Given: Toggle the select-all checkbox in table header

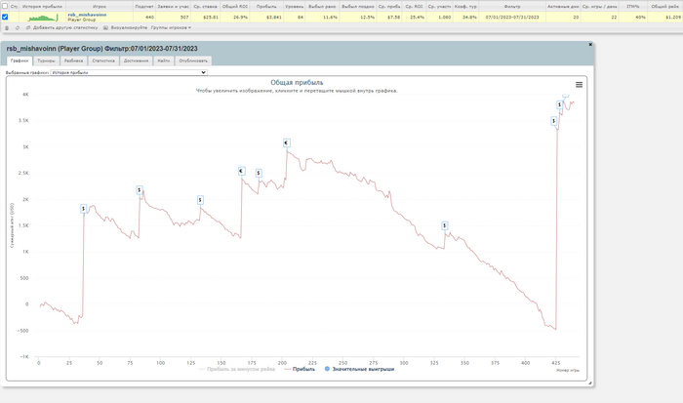Looking at the screenshot, I should pyautogui.click(x=5, y=6).
